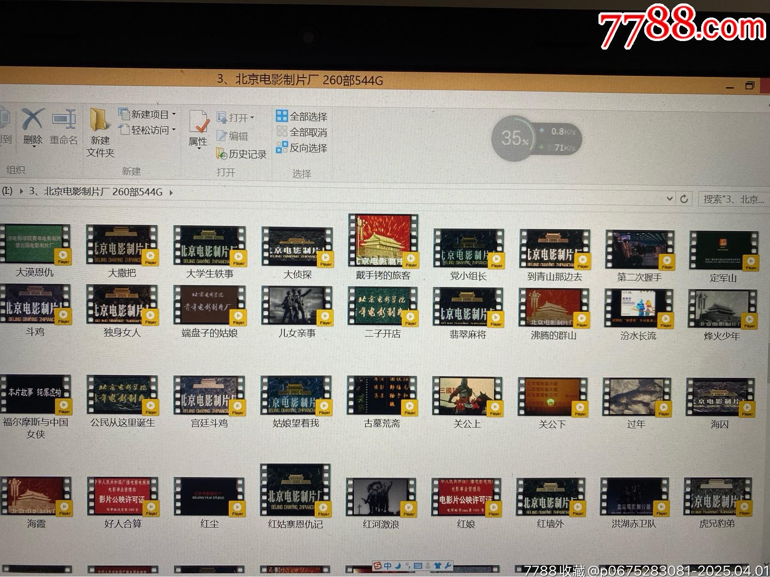
Task: Click Select all (全部选择)
Action: coord(302,116)
